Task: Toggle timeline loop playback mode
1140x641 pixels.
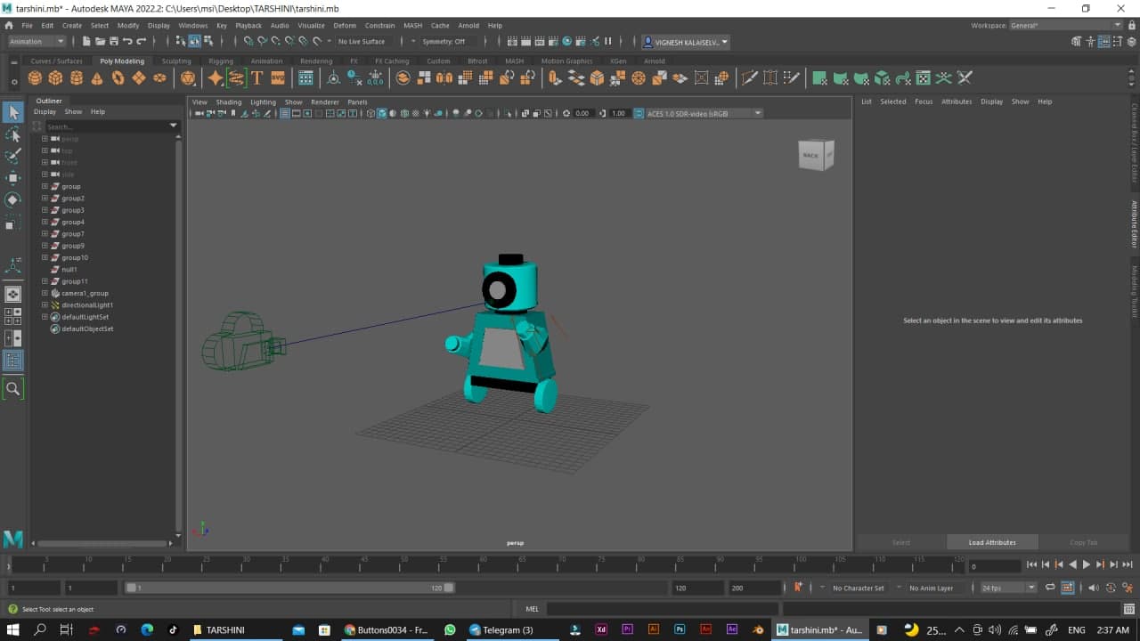Action: [1050, 588]
